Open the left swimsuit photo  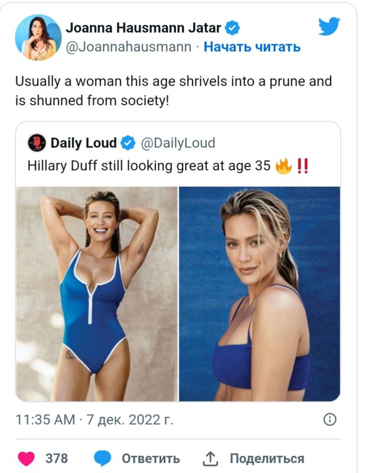tap(97, 294)
